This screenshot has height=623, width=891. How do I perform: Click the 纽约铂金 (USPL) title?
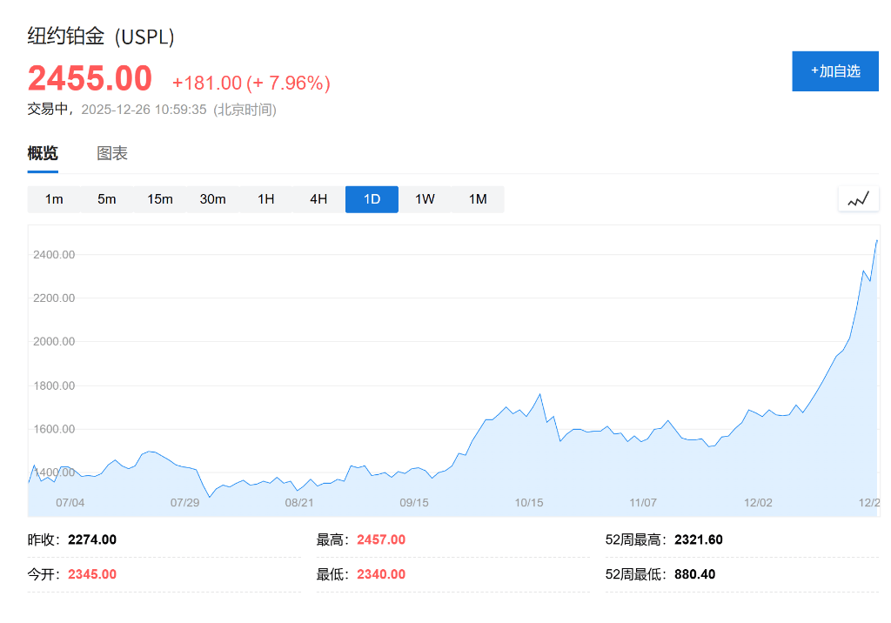[102, 37]
